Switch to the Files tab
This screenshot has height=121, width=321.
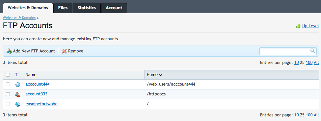63,8
